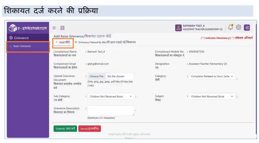Open the grid apps icon
This screenshot has height=143, width=259.
[x=62, y=28]
